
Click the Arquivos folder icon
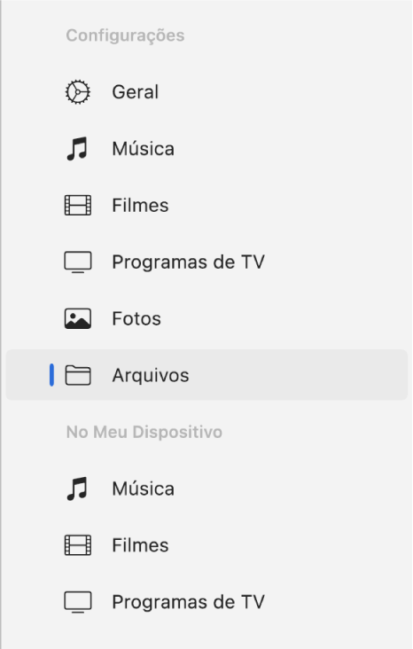[x=77, y=375]
